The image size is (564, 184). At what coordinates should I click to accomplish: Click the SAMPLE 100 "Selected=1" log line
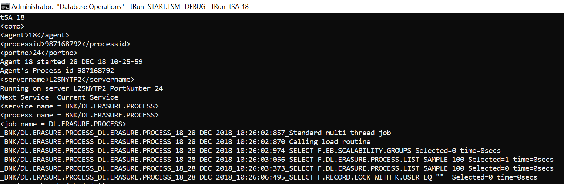277,160
